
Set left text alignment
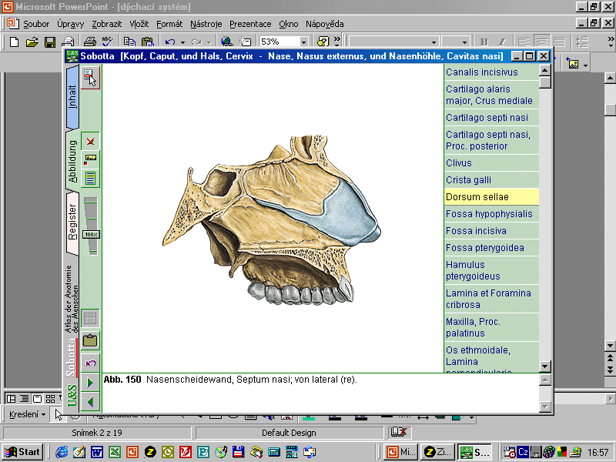point(524,42)
